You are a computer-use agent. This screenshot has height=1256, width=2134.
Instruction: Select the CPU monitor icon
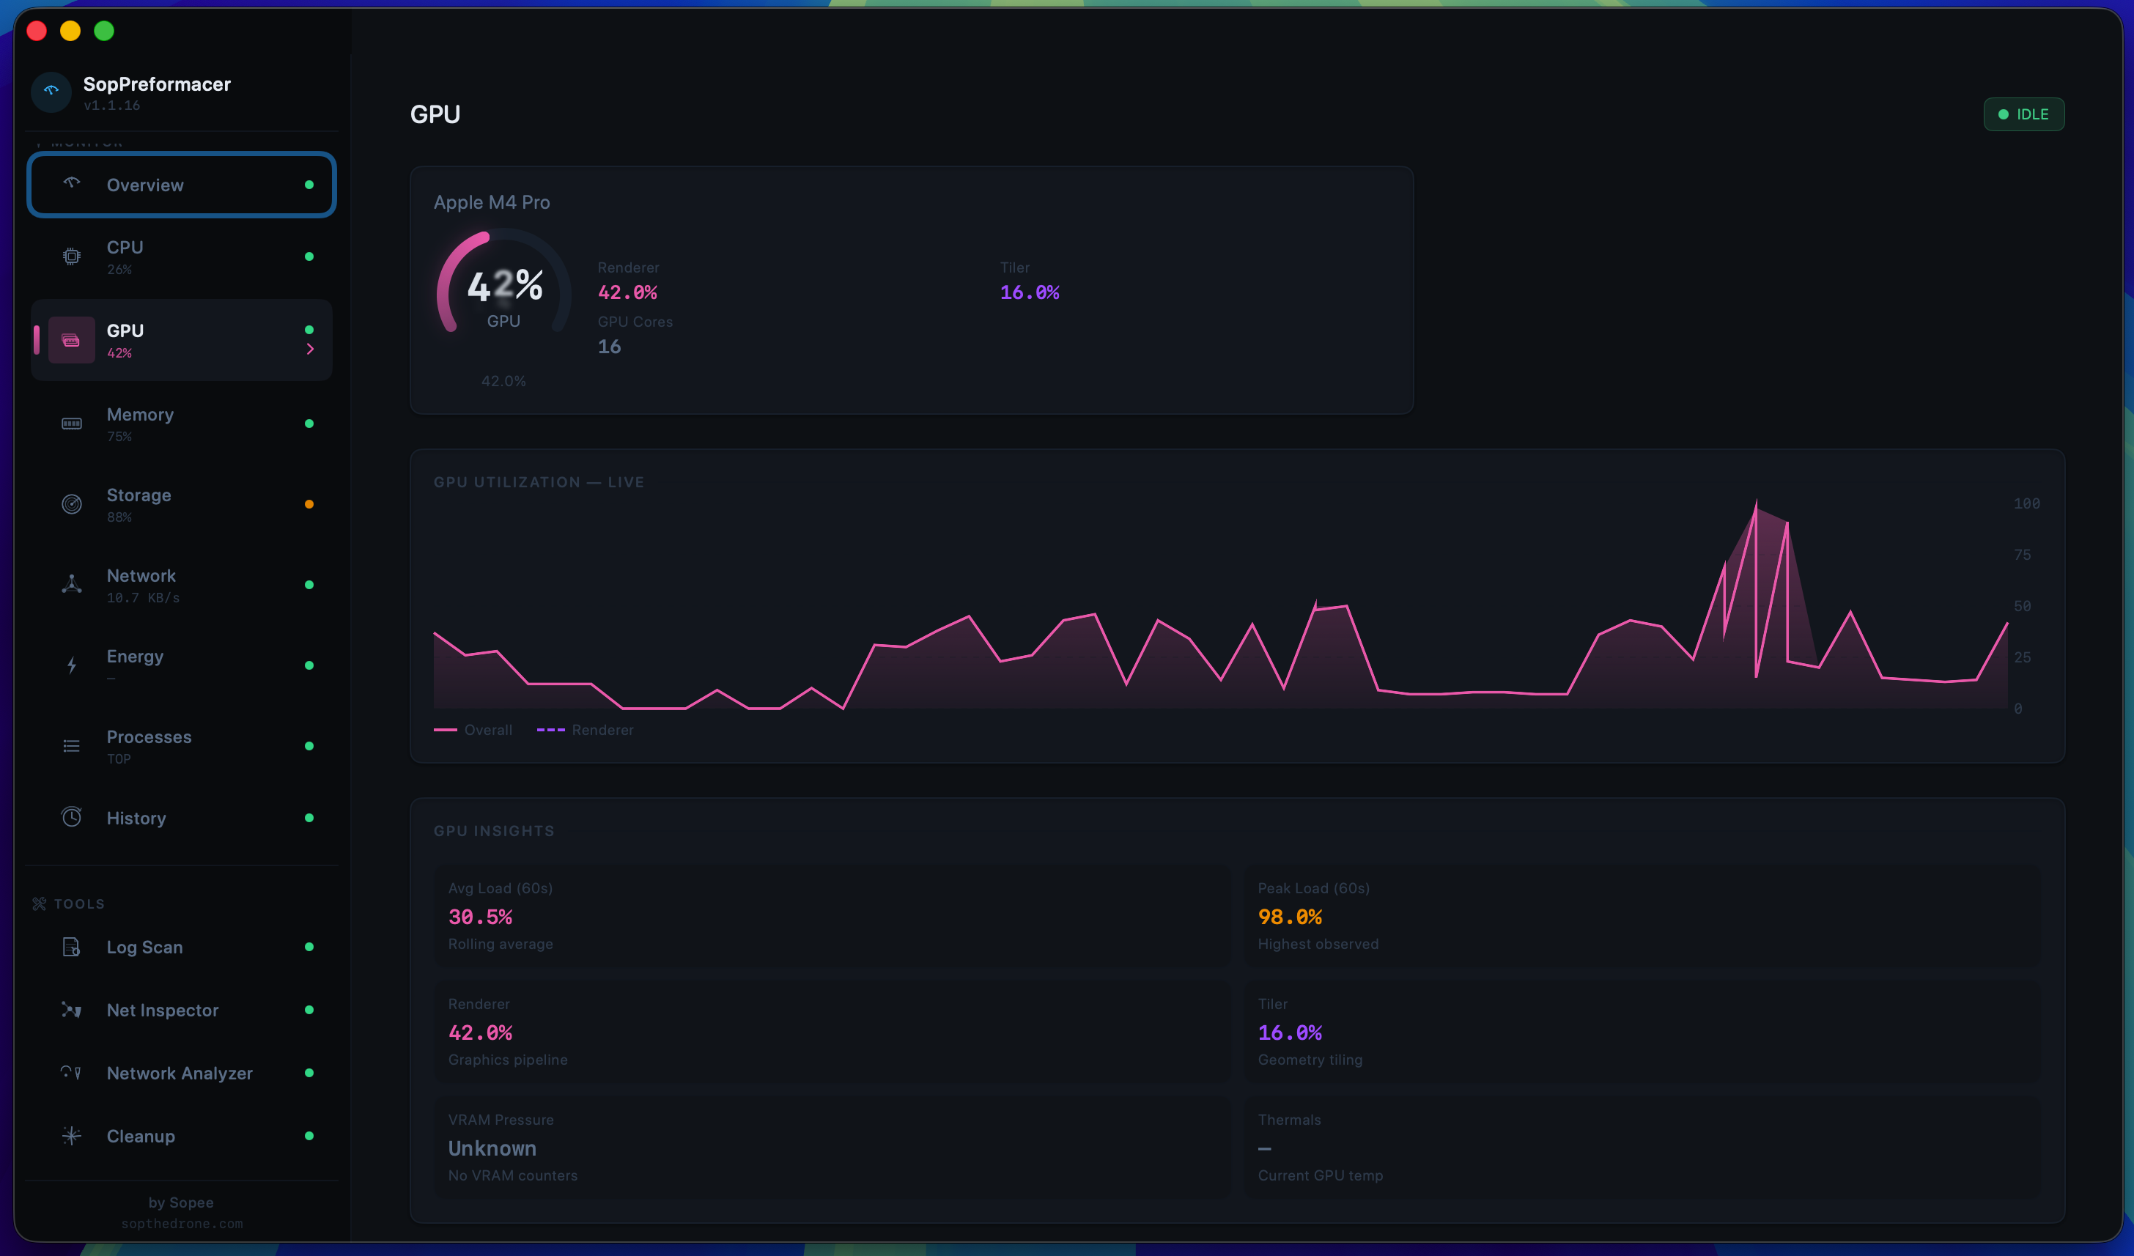72,256
